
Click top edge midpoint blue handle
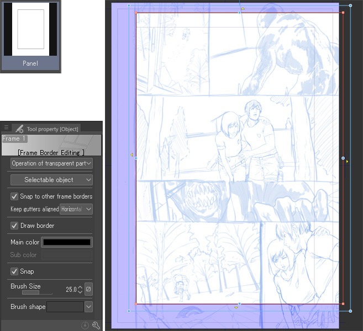click(240, 13)
